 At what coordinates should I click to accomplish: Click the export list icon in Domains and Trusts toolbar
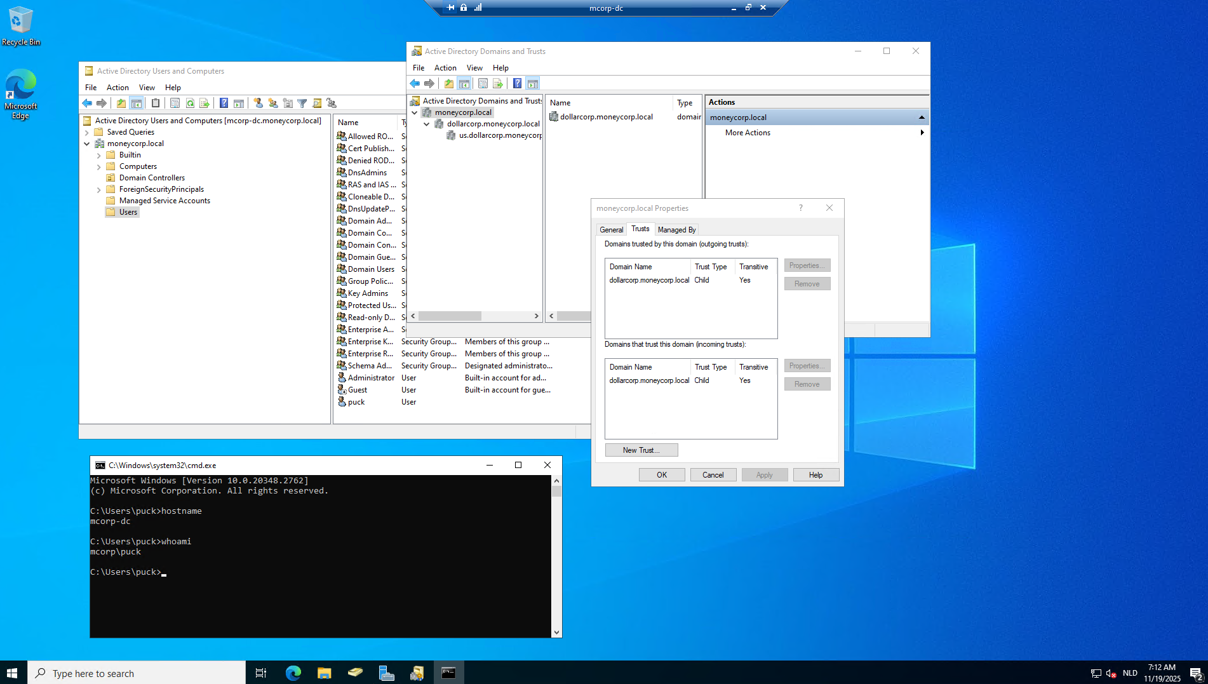pyautogui.click(x=498, y=84)
